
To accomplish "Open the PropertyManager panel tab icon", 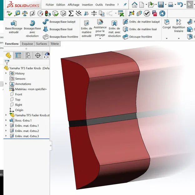I will pos(18,55).
